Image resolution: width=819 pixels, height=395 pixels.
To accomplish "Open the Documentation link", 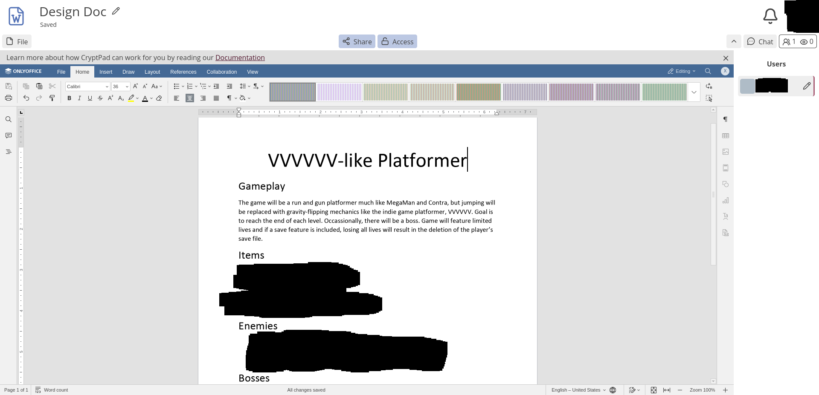I will (240, 58).
